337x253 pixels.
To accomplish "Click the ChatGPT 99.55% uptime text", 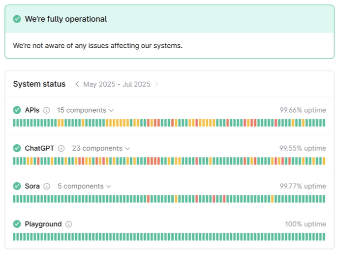I will pyautogui.click(x=303, y=148).
